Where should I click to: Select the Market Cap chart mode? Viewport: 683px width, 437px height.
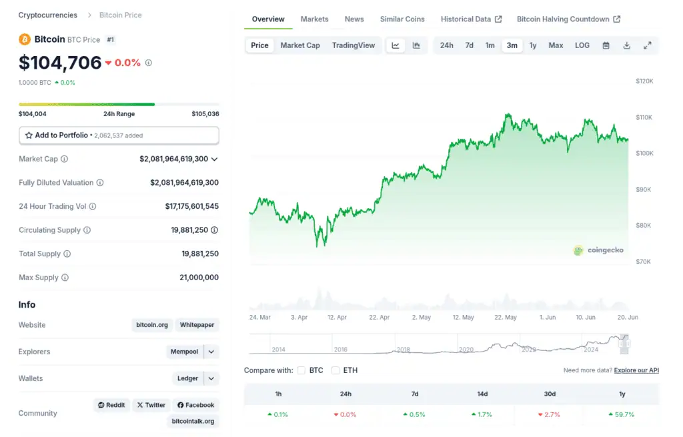coord(300,45)
